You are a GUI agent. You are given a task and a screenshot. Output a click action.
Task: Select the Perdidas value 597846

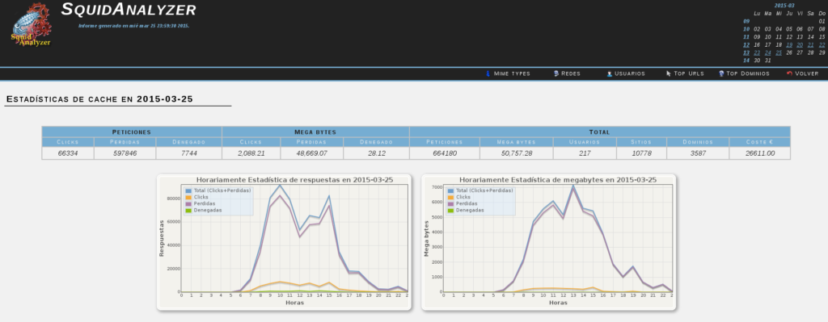[125, 153]
